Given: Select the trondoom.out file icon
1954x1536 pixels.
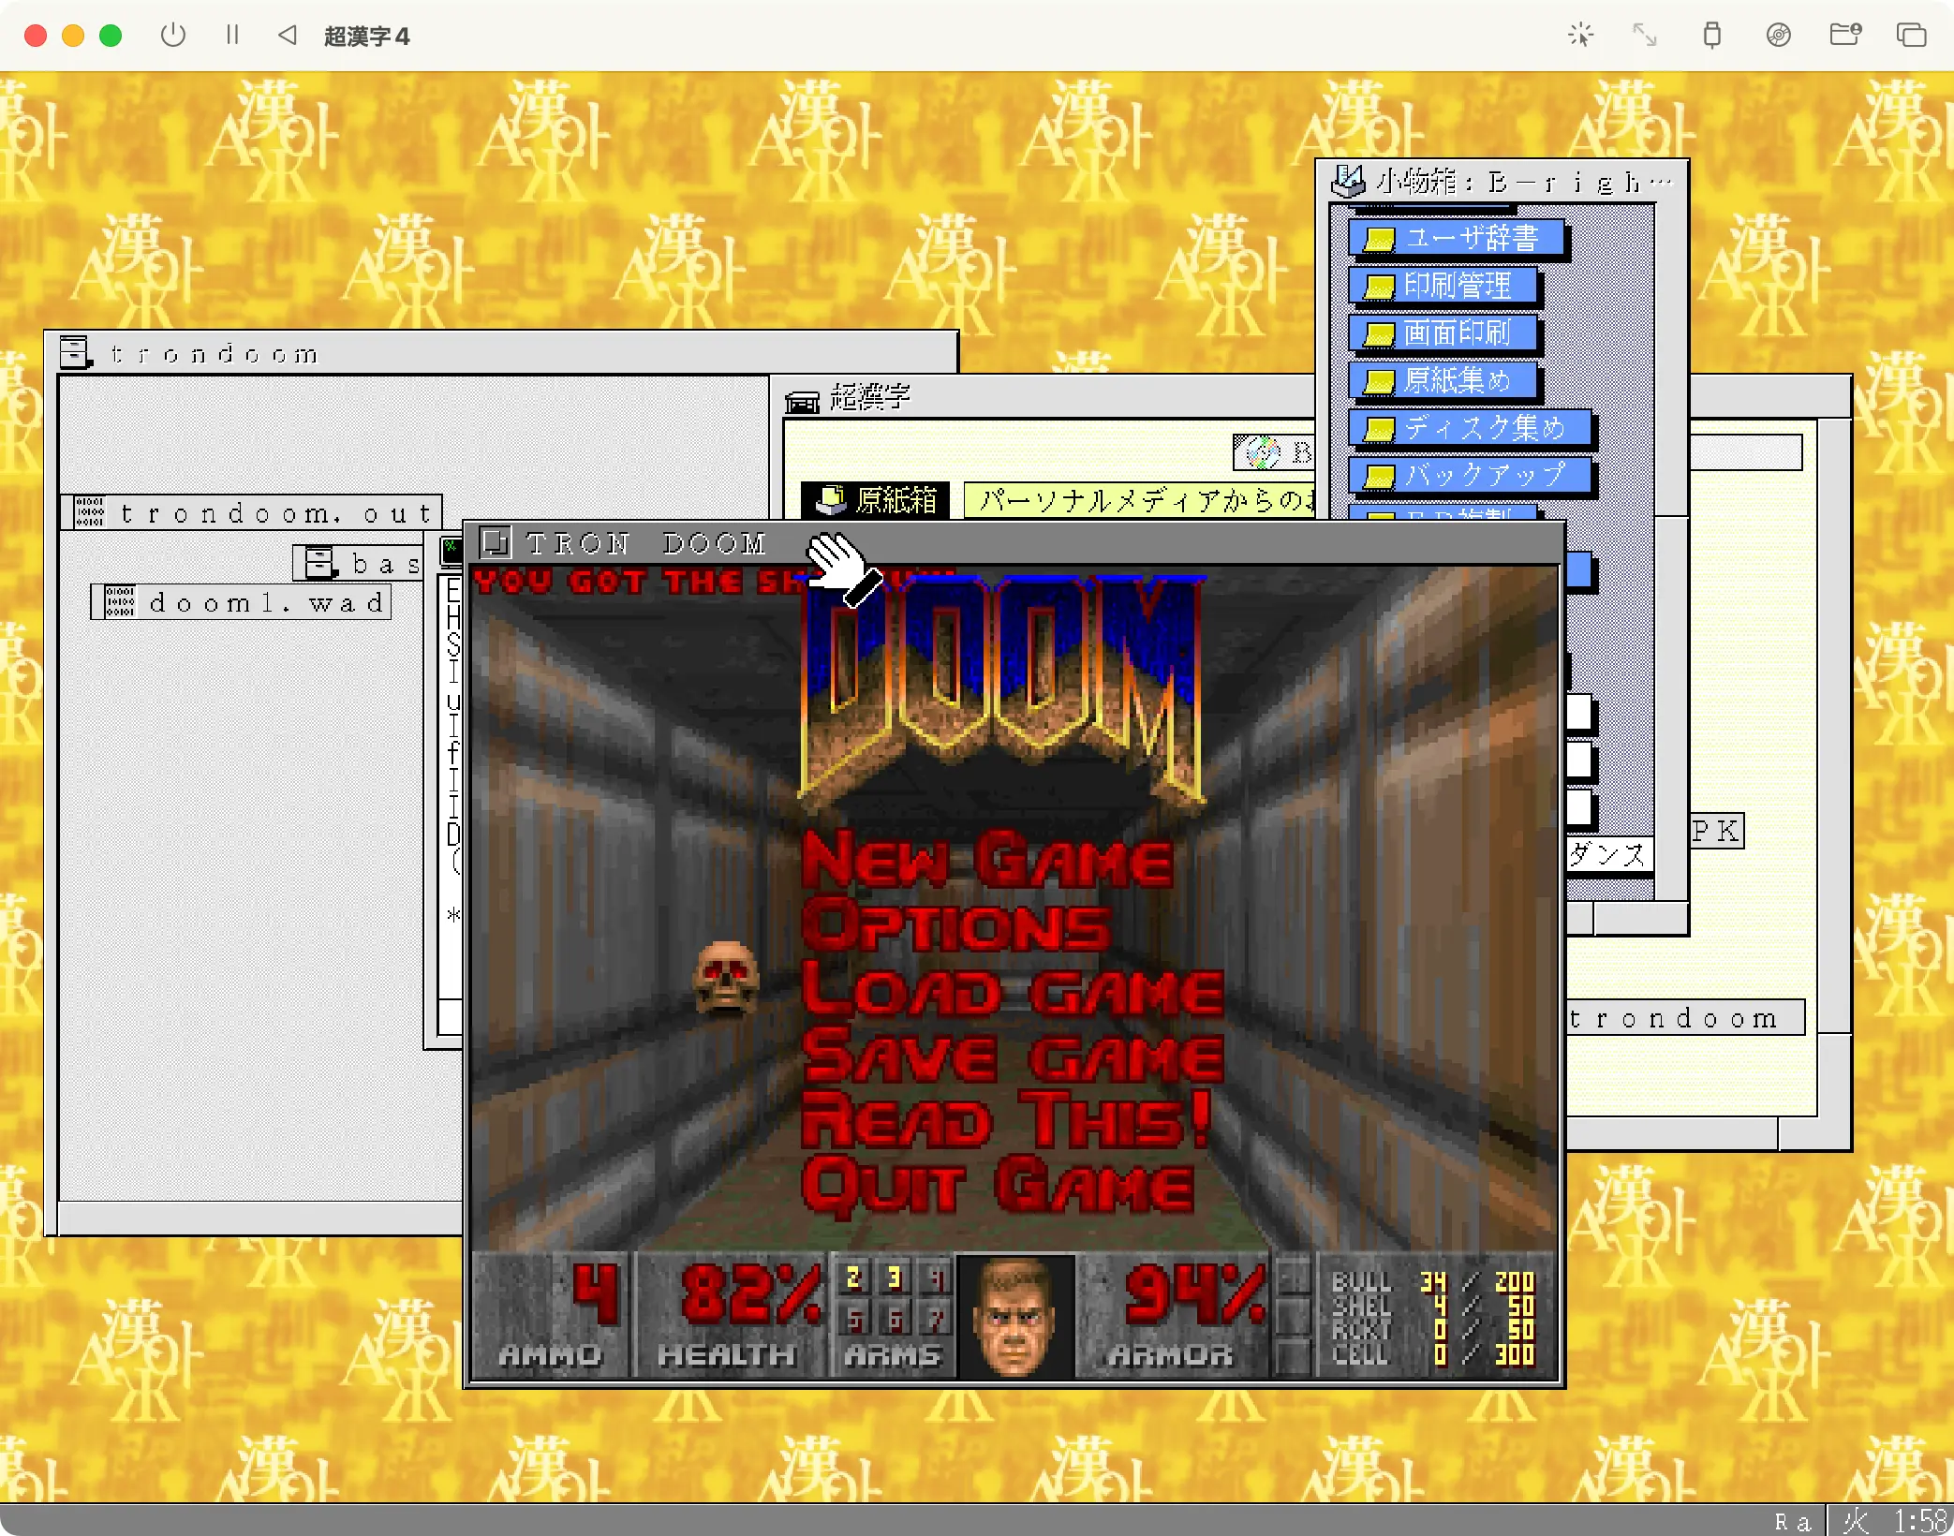Looking at the screenshot, I should (90, 512).
